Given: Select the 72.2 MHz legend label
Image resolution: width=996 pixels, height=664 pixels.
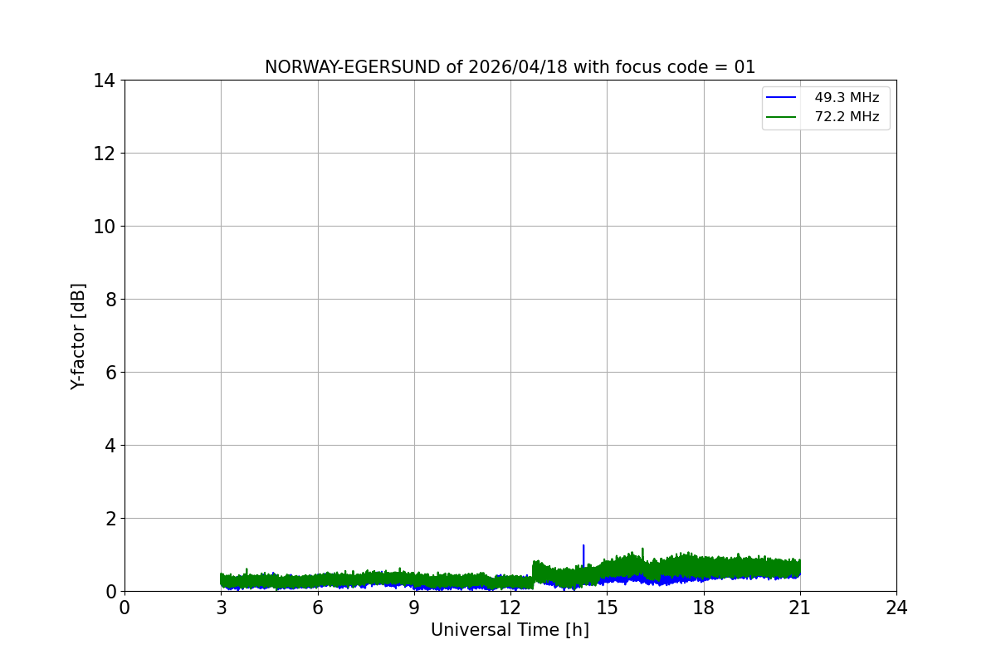Looking at the screenshot, I should coord(847,117).
